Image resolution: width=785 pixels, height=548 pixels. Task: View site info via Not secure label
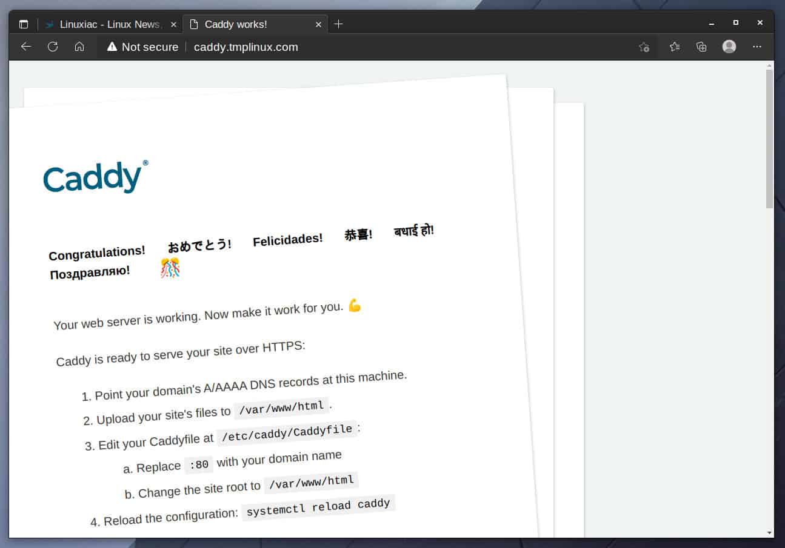[149, 47]
